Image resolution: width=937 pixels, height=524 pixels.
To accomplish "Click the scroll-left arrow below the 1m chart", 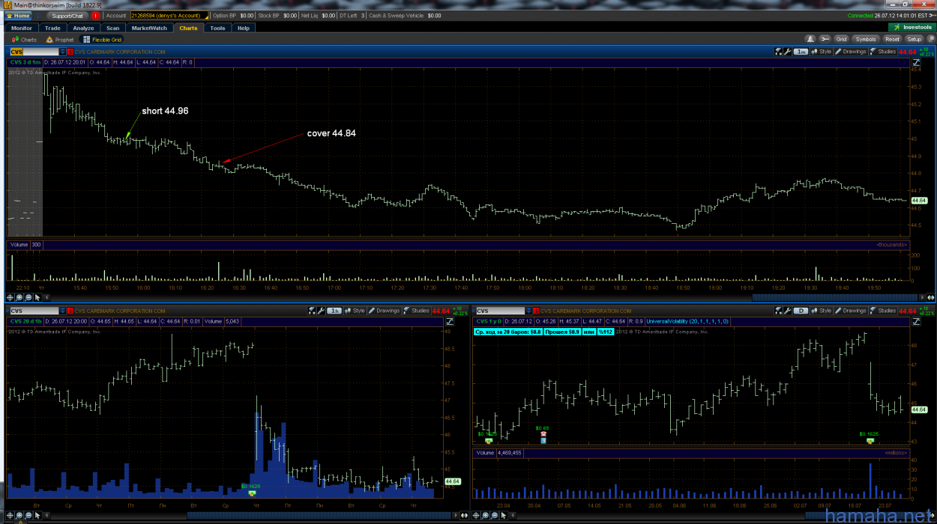I will (x=47, y=297).
